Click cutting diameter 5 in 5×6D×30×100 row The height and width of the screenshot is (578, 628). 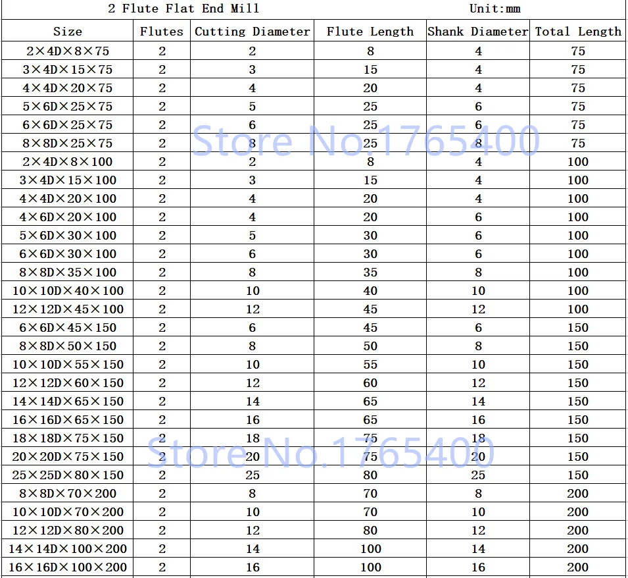[x=252, y=235]
